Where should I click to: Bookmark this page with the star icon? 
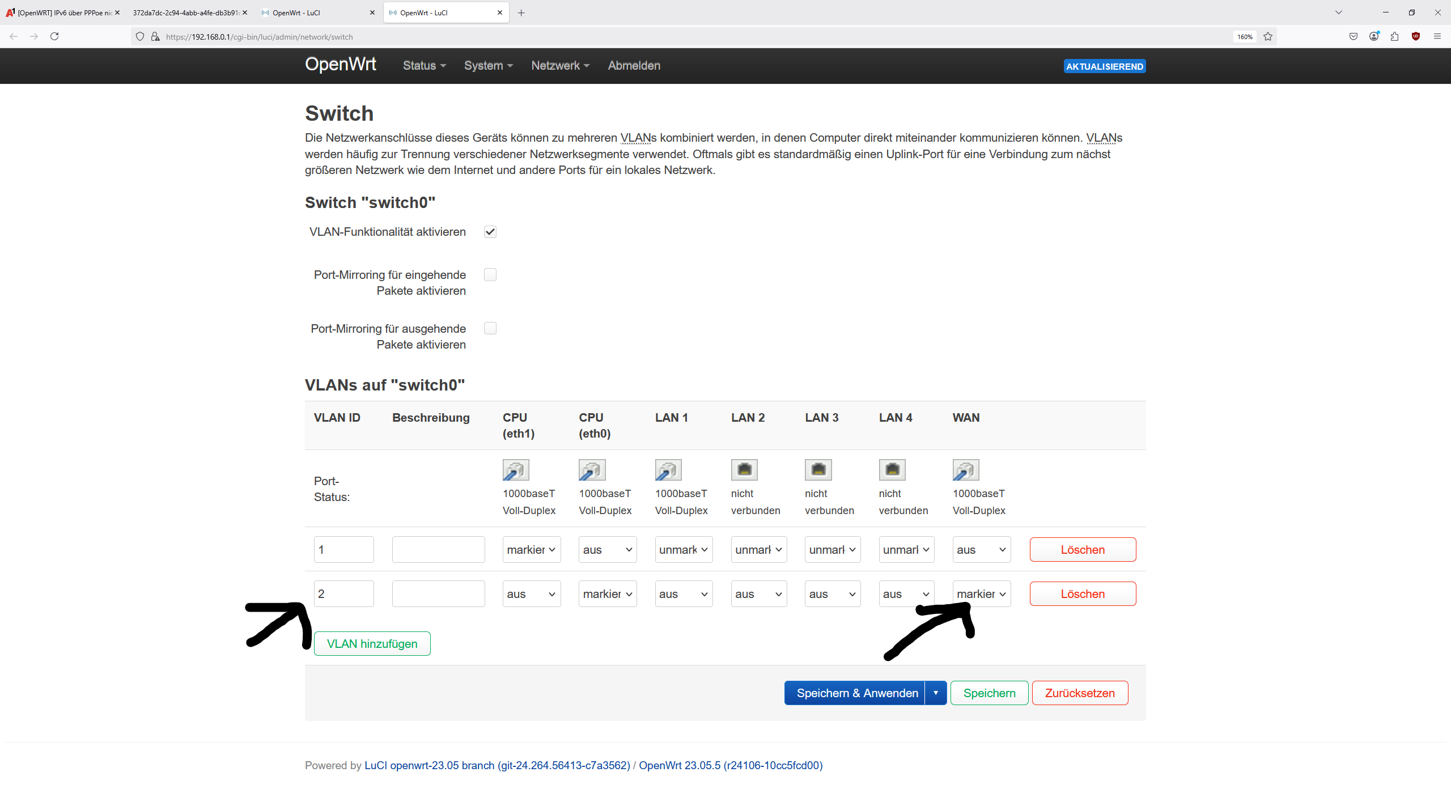[1268, 36]
